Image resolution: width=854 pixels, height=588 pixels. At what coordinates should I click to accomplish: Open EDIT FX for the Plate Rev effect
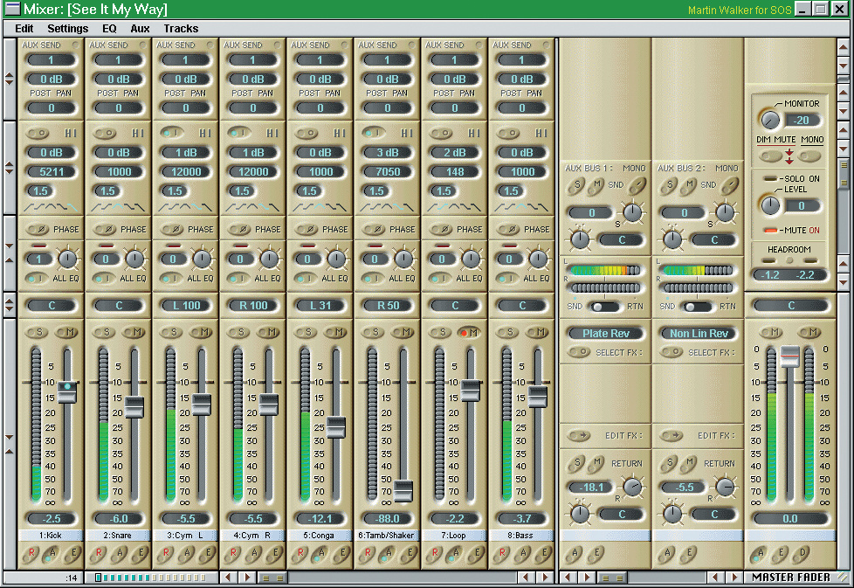coord(578,436)
